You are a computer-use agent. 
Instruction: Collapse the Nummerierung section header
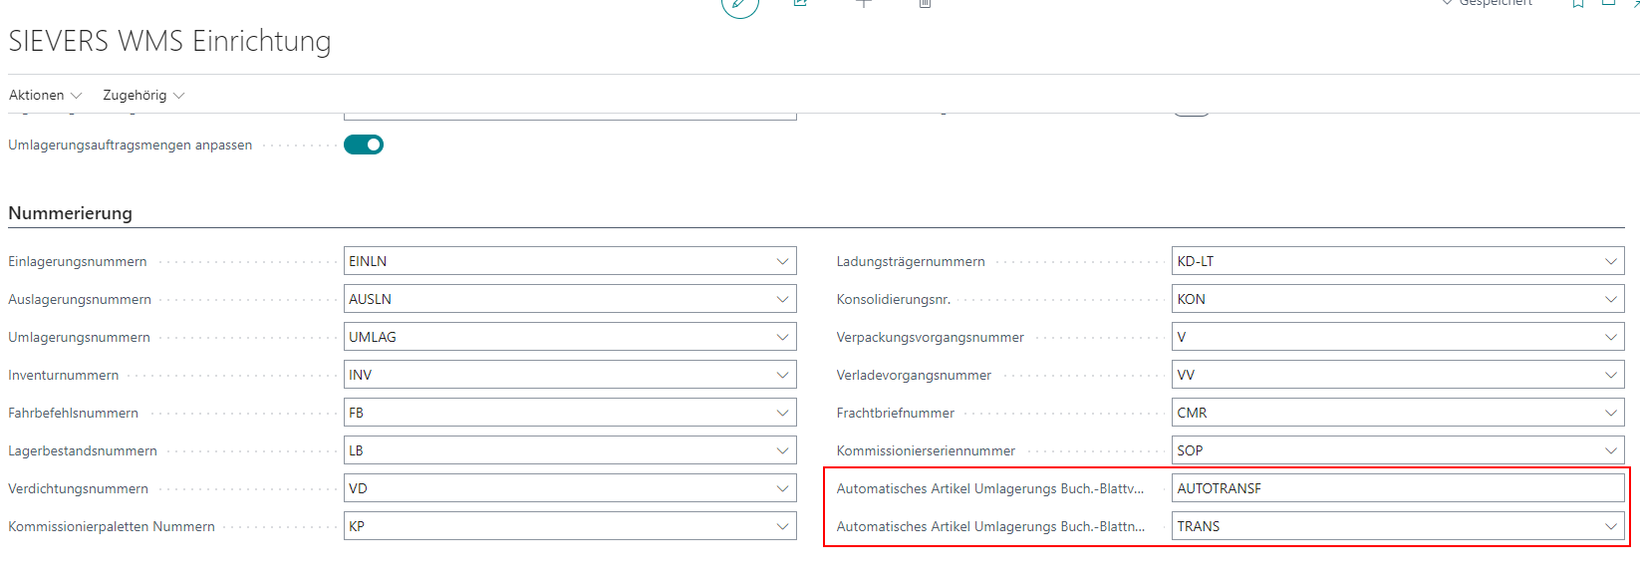point(71,213)
